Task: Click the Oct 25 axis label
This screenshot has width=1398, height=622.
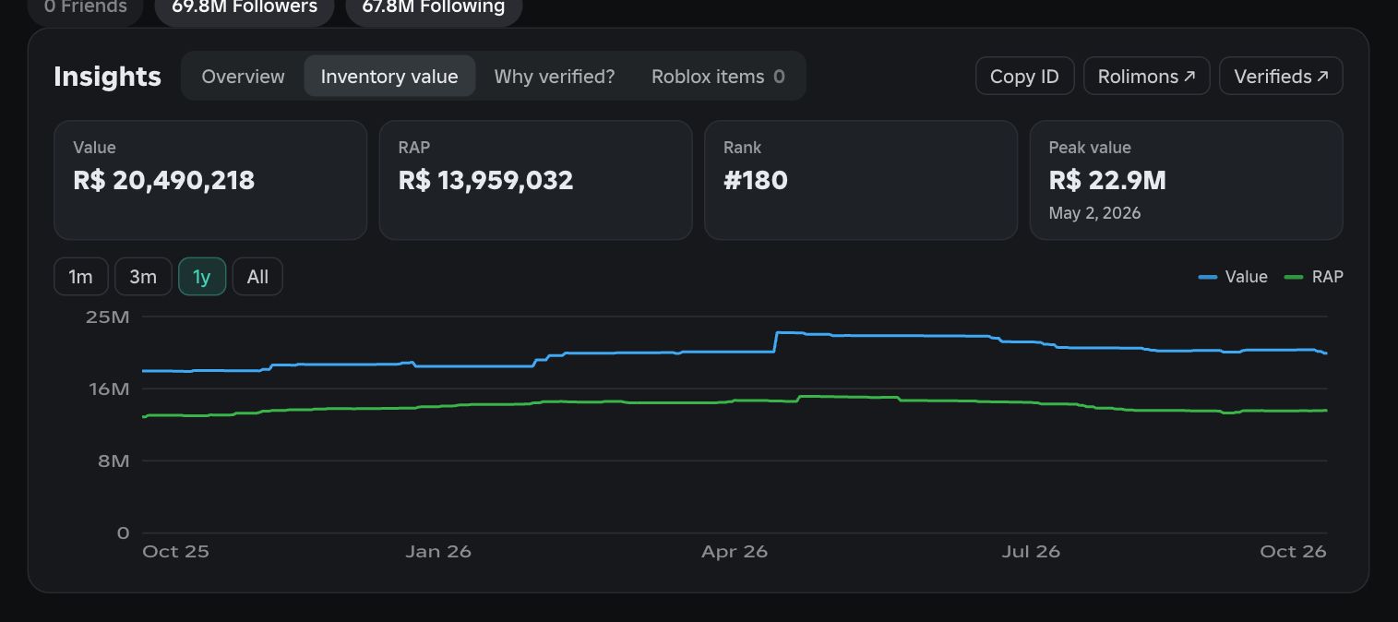Action: pyautogui.click(x=175, y=552)
